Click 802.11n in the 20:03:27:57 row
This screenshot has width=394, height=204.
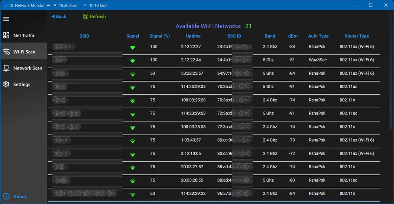(x=347, y=167)
